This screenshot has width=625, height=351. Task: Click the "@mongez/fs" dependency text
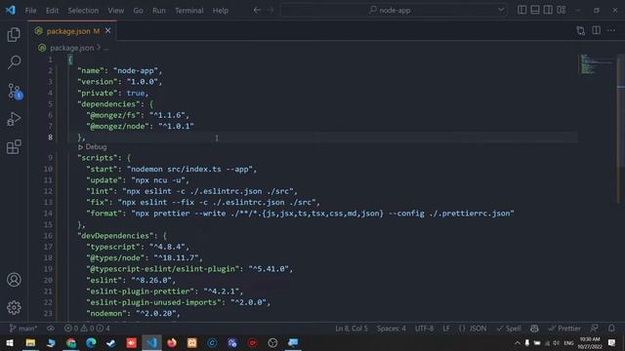pyautogui.click(x=113, y=115)
